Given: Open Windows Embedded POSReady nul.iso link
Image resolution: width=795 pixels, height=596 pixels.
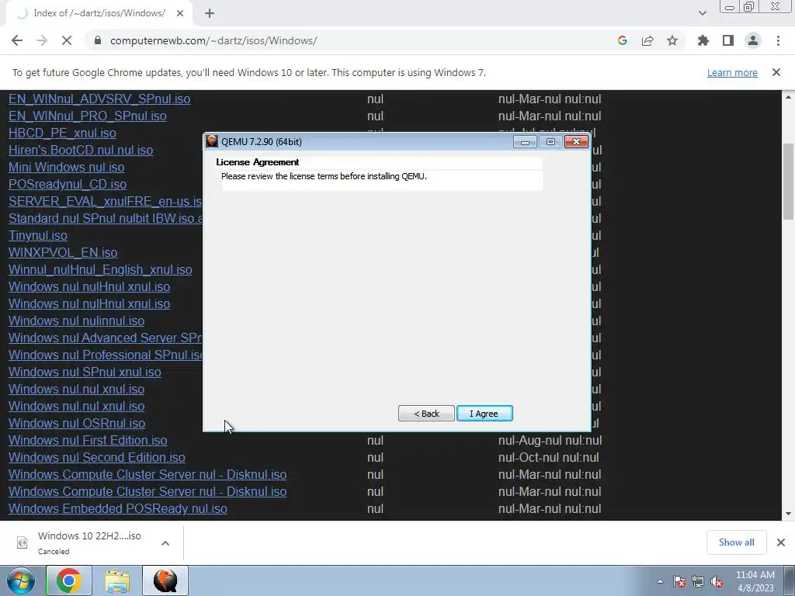Looking at the screenshot, I should point(118,509).
